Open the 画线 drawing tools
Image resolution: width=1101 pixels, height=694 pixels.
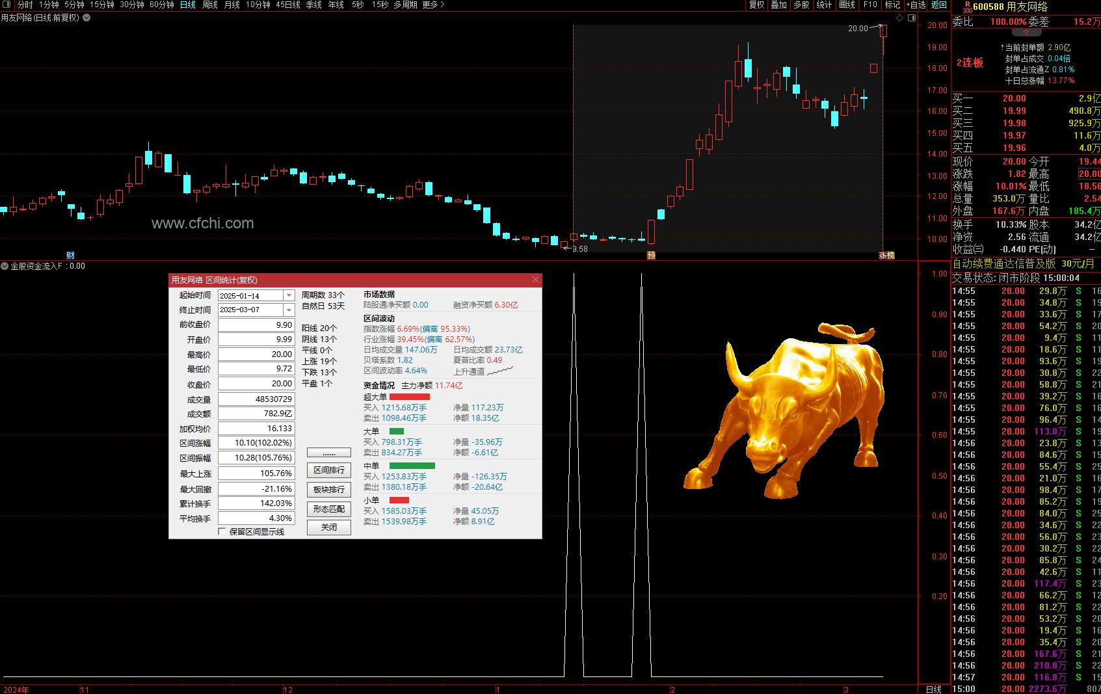pyautogui.click(x=847, y=5)
